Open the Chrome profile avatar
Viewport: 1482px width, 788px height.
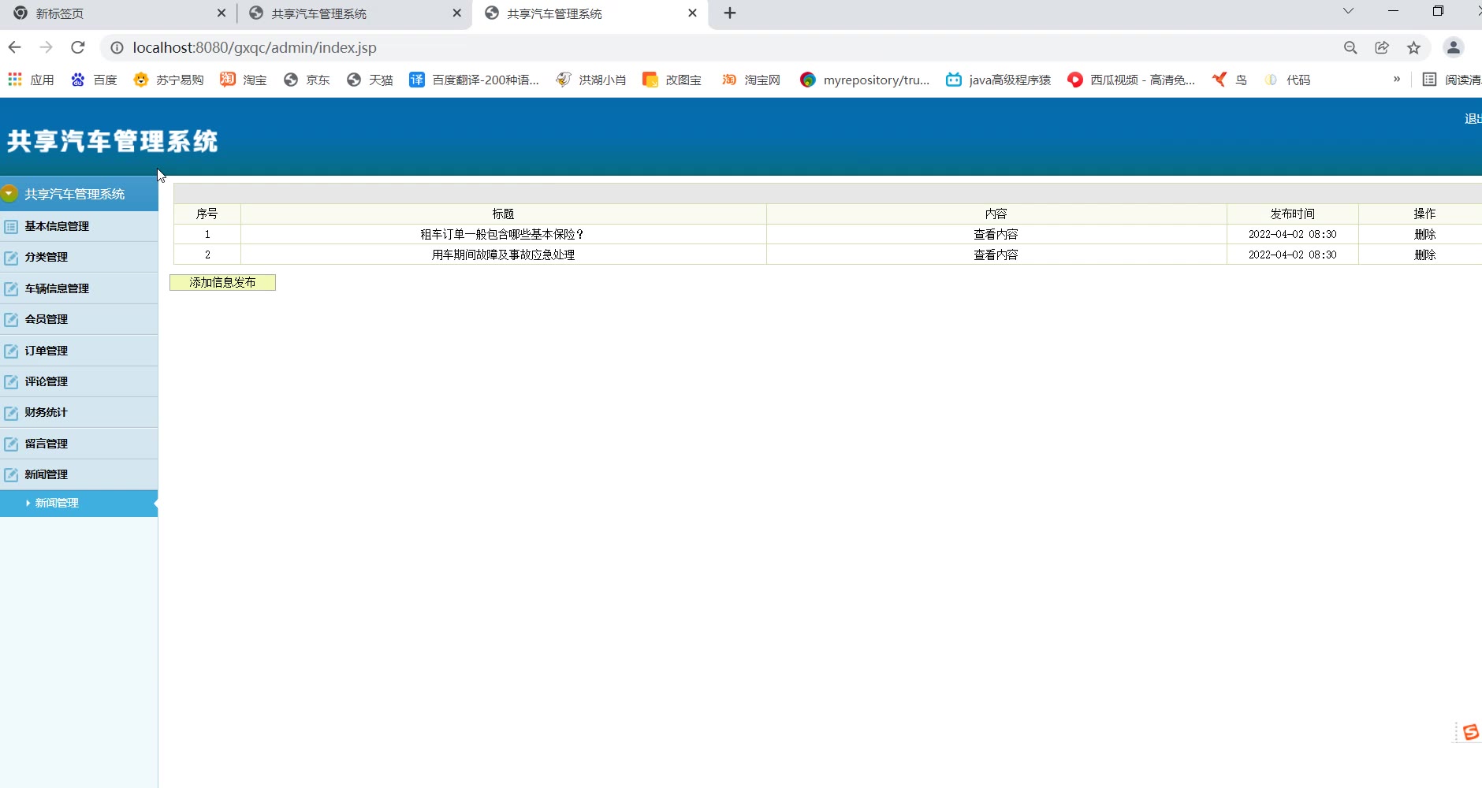[x=1454, y=47]
